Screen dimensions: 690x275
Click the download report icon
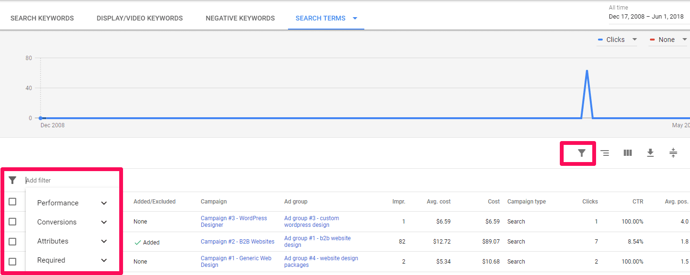[650, 153]
